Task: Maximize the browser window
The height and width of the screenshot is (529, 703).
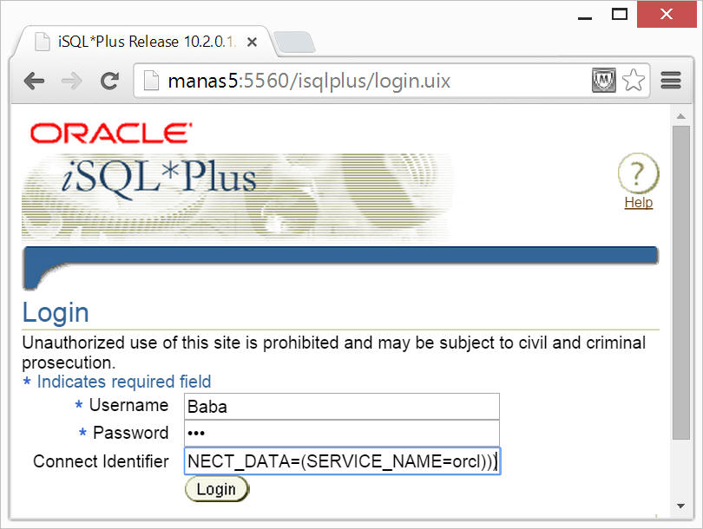Action: (619, 14)
